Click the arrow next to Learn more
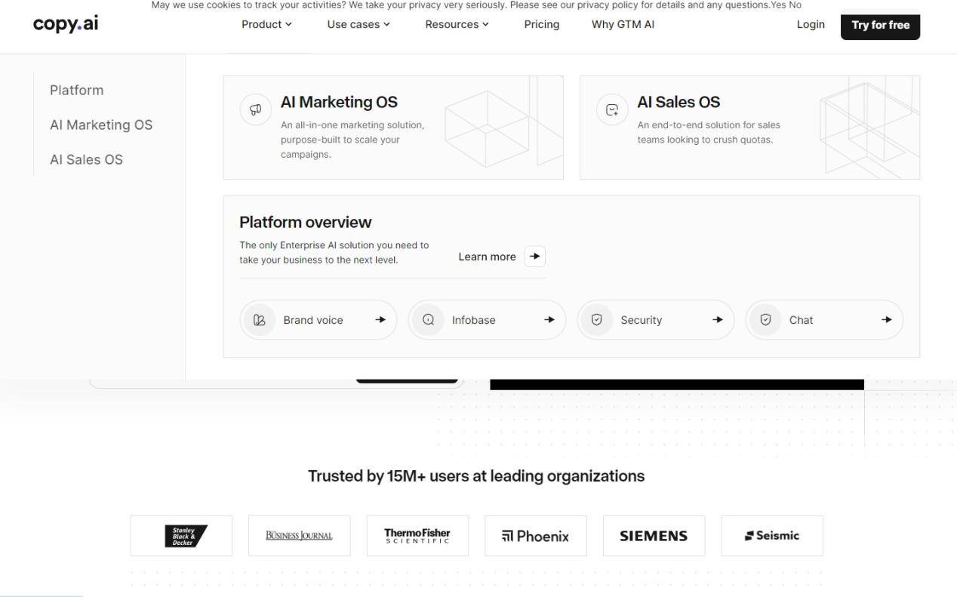Viewport: 957px width, 597px height. coord(534,257)
